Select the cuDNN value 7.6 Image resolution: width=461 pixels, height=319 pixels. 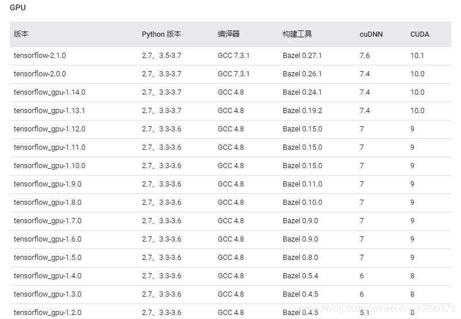364,56
